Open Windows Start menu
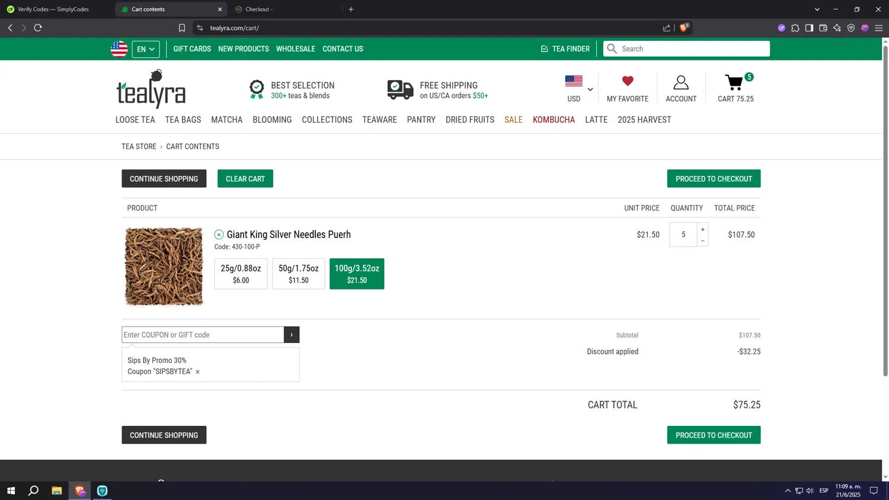Viewport: 889px width, 500px height. tap(11, 491)
